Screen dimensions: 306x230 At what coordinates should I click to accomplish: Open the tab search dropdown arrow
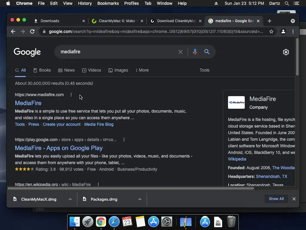point(293,21)
